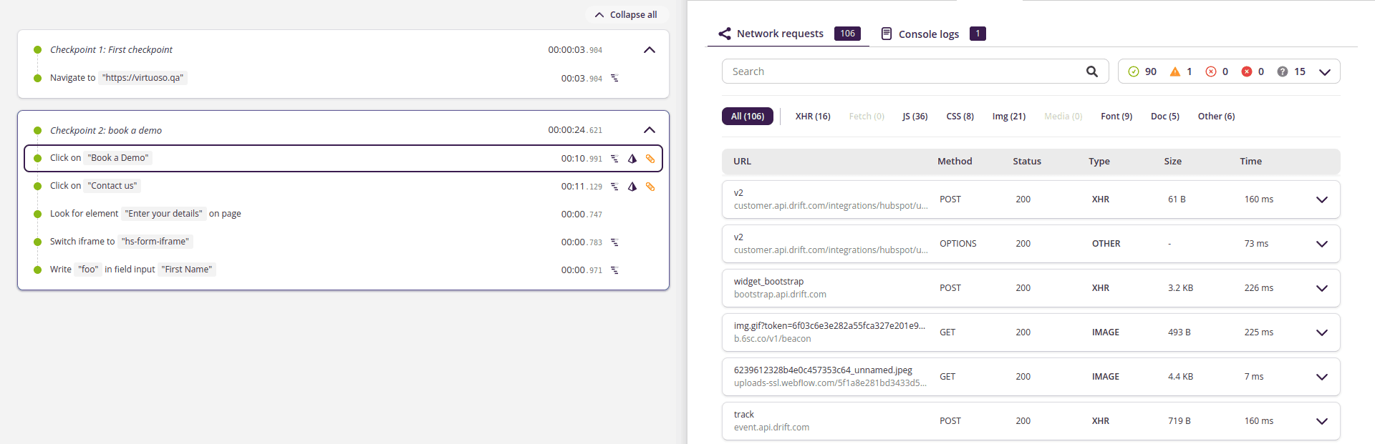This screenshot has height=444, width=1375.
Task: Collapse Checkpoint 1 First checkpoint
Action: coord(650,50)
